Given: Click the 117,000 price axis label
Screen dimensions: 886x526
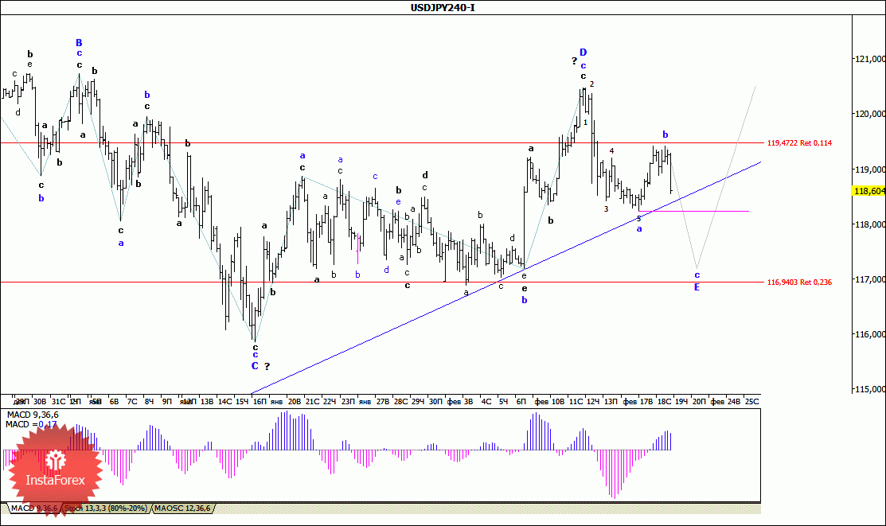Looking at the screenshot, I should coord(869,279).
